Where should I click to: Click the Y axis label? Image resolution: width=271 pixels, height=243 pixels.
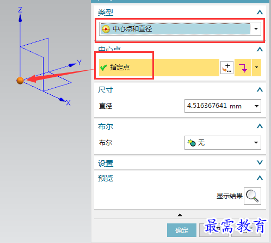(79, 63)
